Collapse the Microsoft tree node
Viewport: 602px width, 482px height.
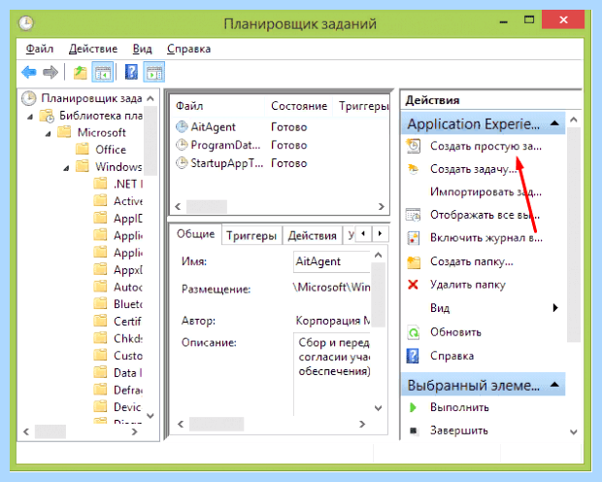click(x=48, y=133)
